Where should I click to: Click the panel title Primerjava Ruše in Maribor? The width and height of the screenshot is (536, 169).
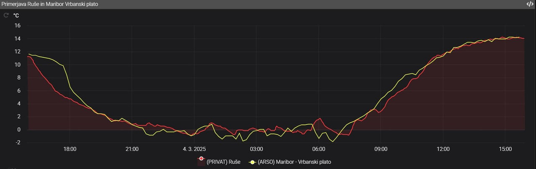point(50,4)
